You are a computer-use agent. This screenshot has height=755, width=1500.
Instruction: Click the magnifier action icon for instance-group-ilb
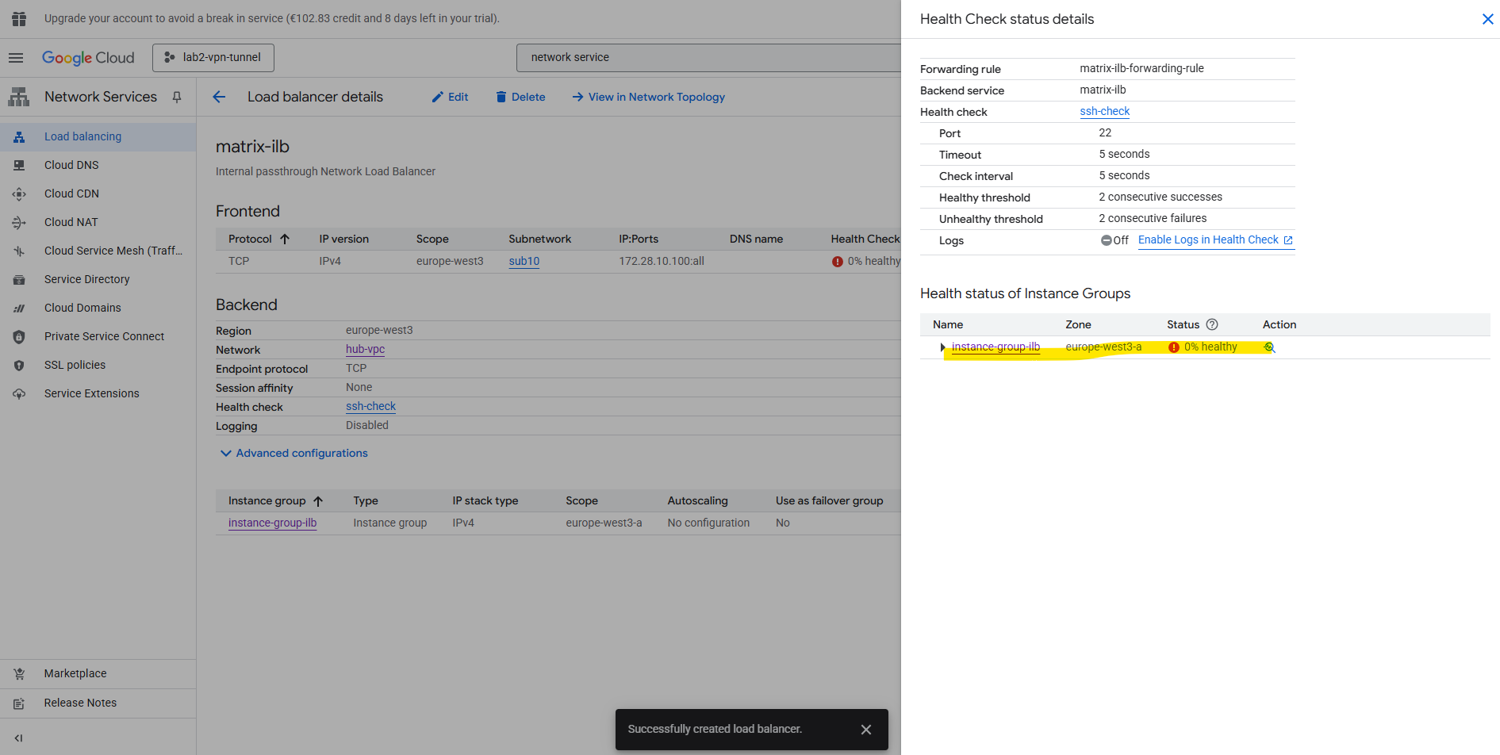pos(1269,347)
